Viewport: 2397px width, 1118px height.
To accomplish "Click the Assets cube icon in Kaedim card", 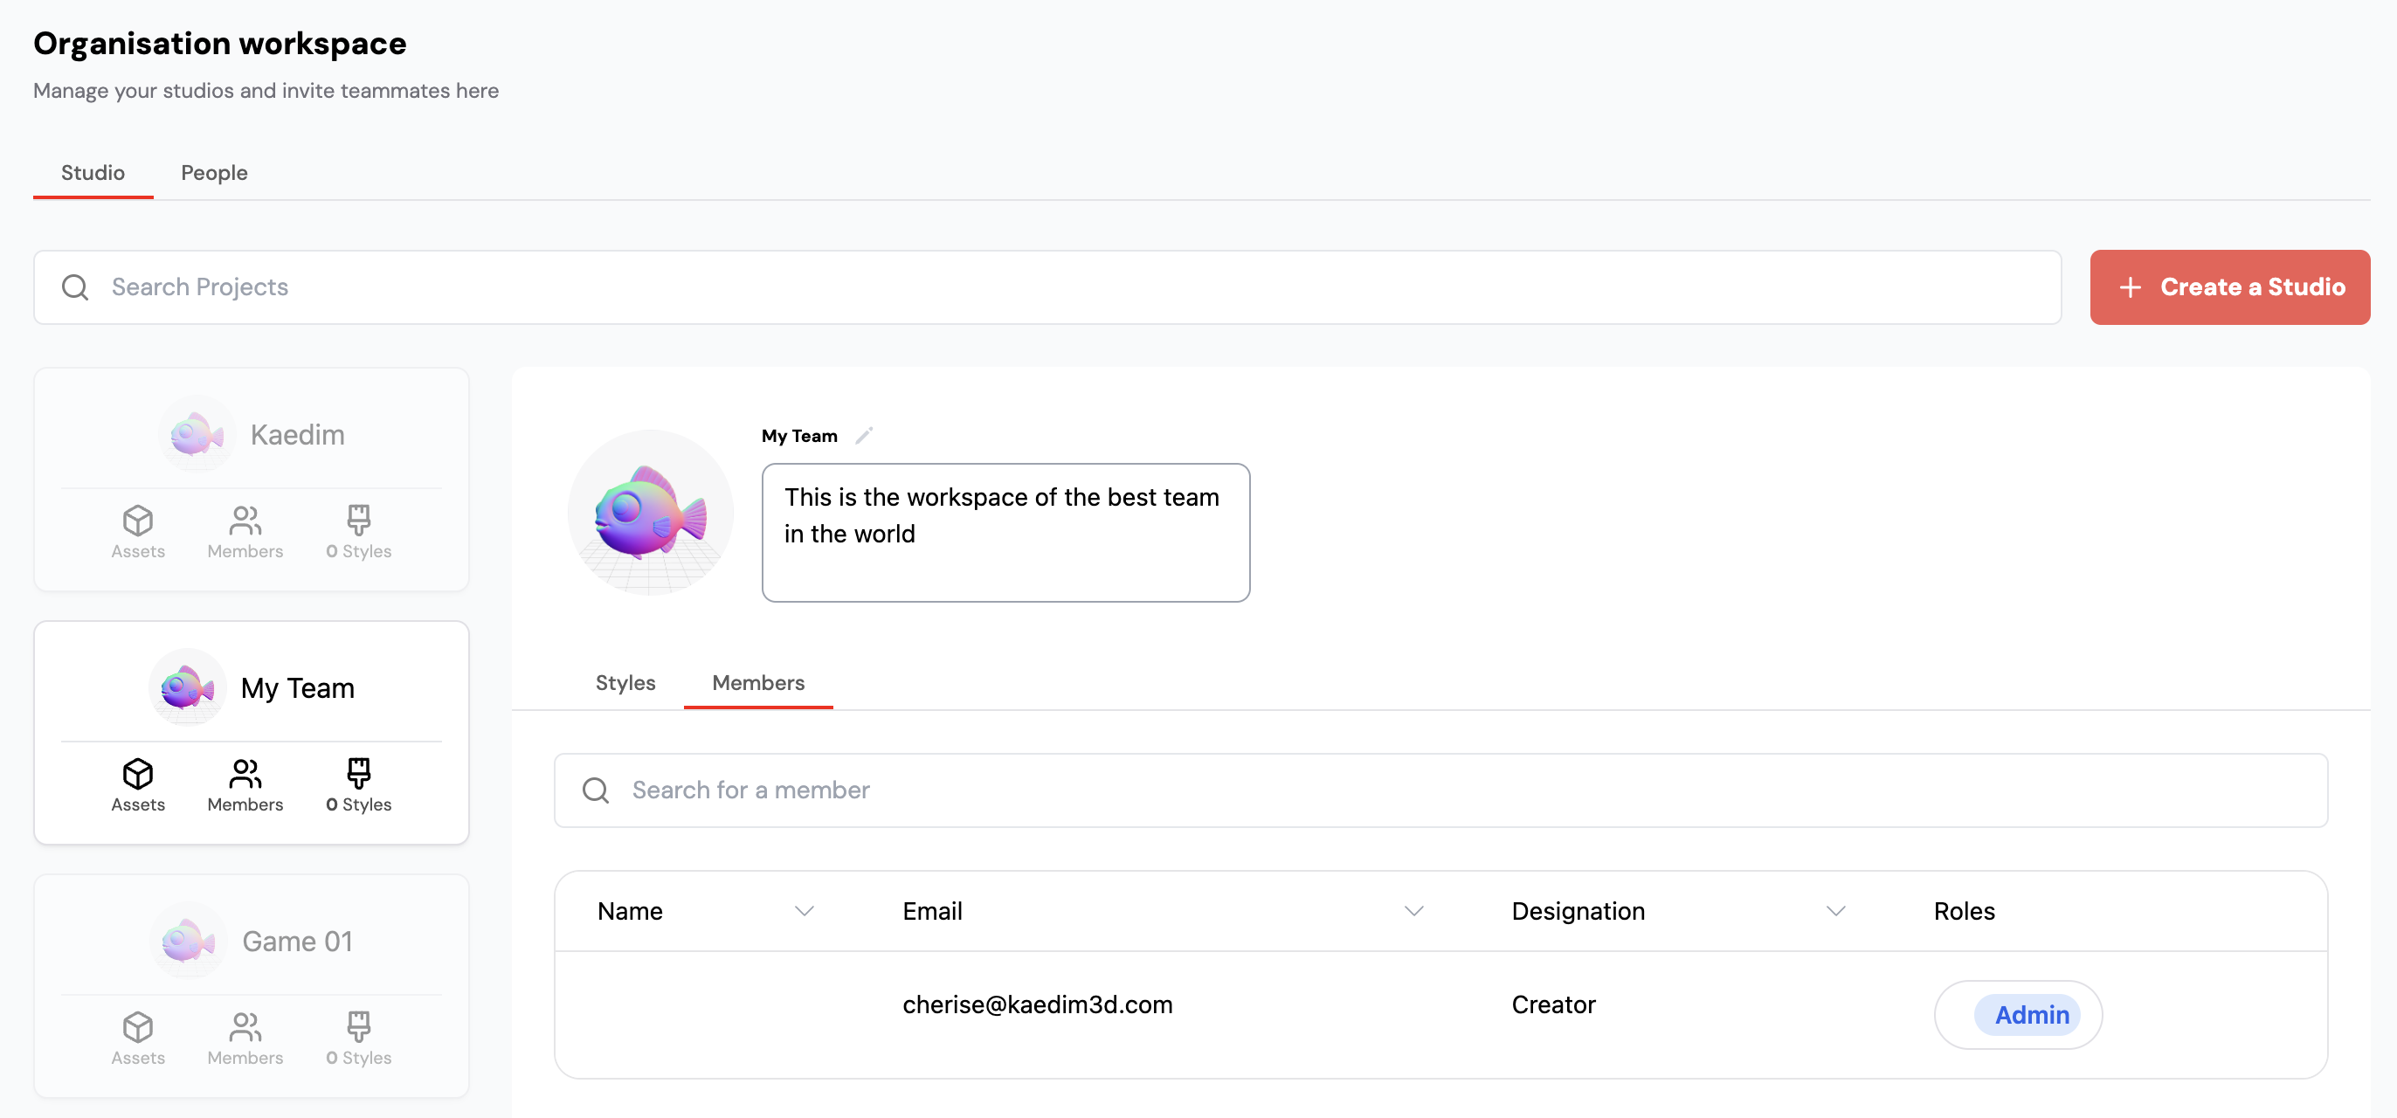I will 138,520.
